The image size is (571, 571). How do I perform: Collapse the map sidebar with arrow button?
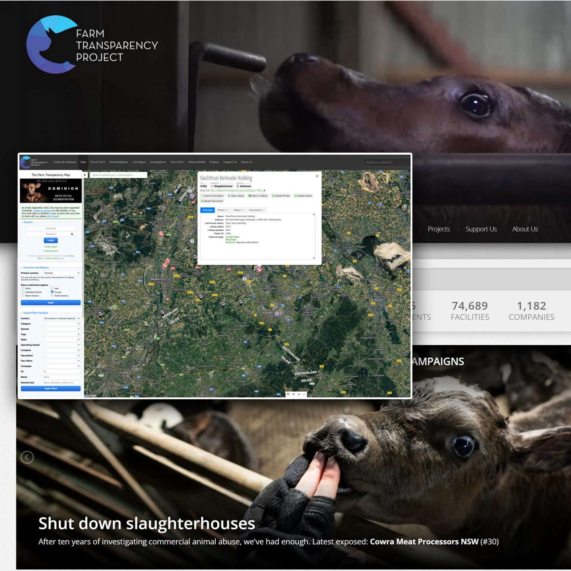[x=85, y=175]
